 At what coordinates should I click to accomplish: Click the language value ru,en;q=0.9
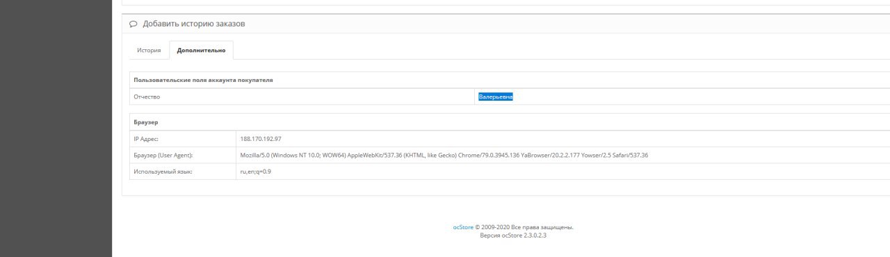pyautogui.click(x=255, y=171)
